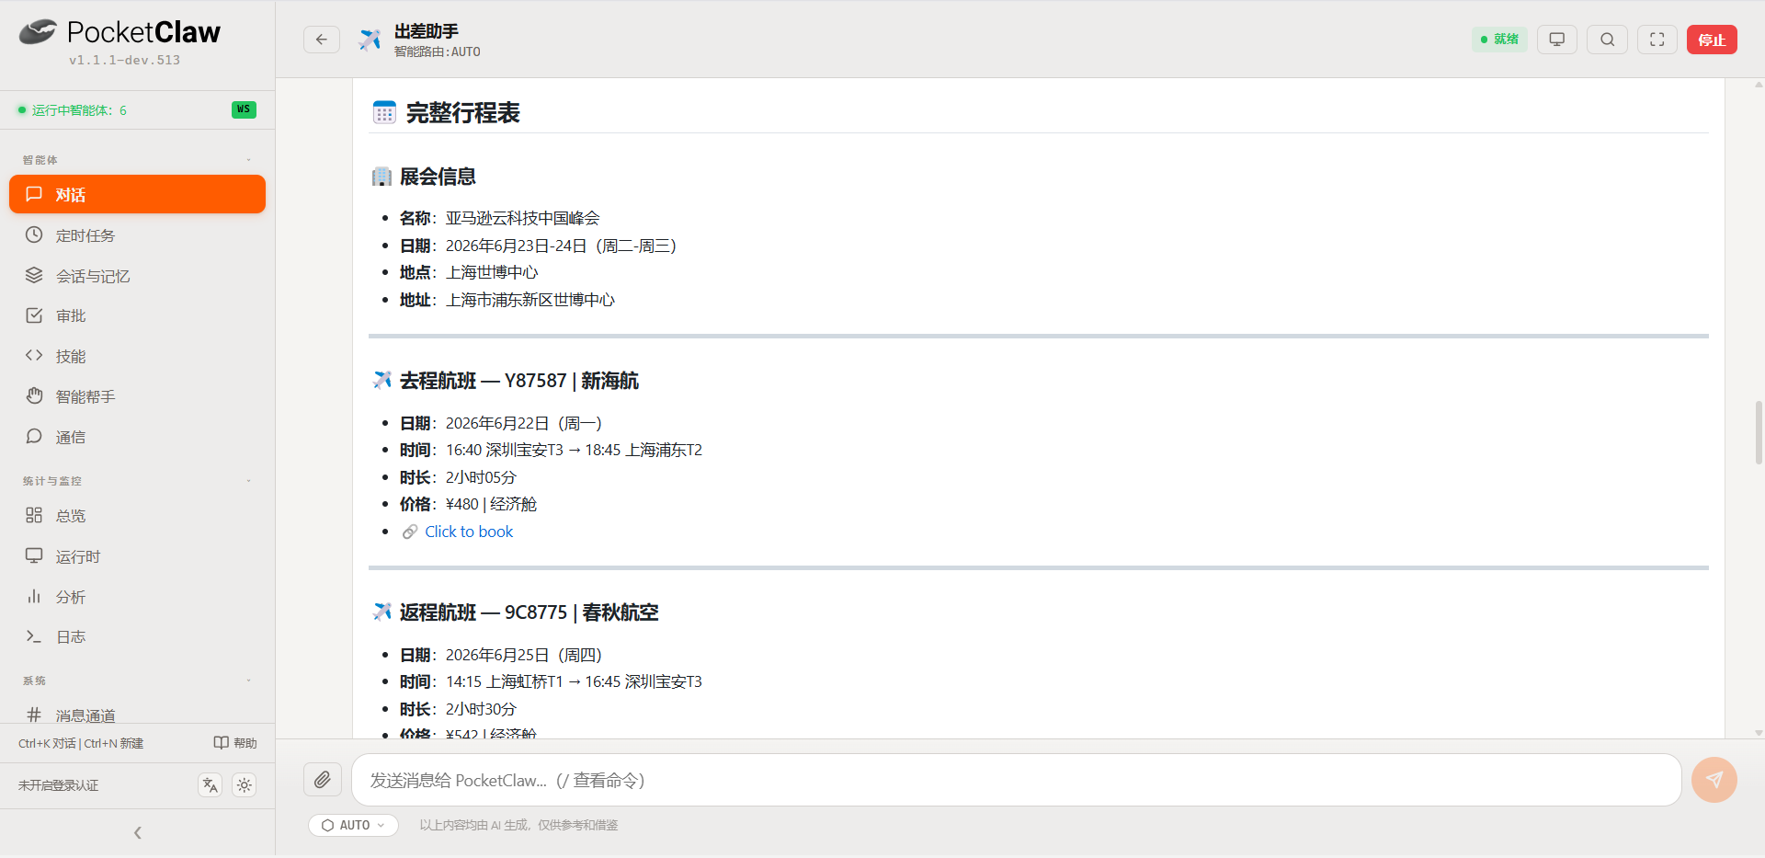Click the v1.1.1-dev.513 version text
This screenshot has width=1765, height=858.
[x=125, y=61]
